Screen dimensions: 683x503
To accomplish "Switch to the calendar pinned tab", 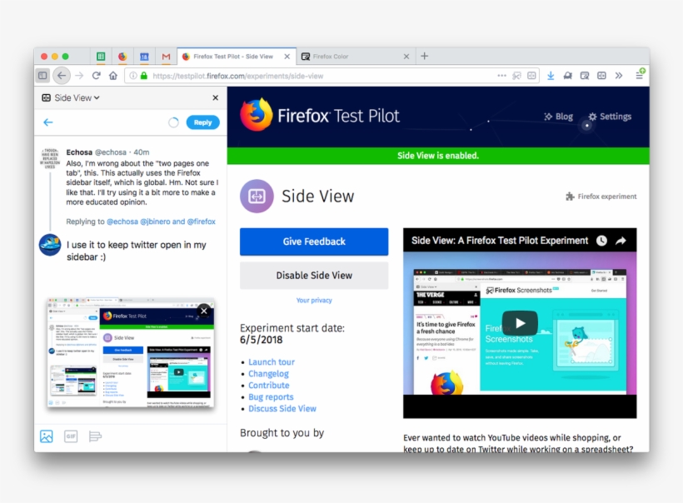I will click(x=144, y=56).
